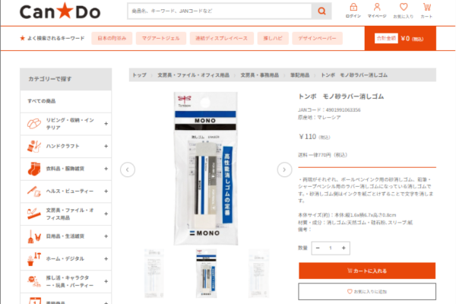Focus the product search input field
This screenshot has width=456, height=304.
click(220, 11)
